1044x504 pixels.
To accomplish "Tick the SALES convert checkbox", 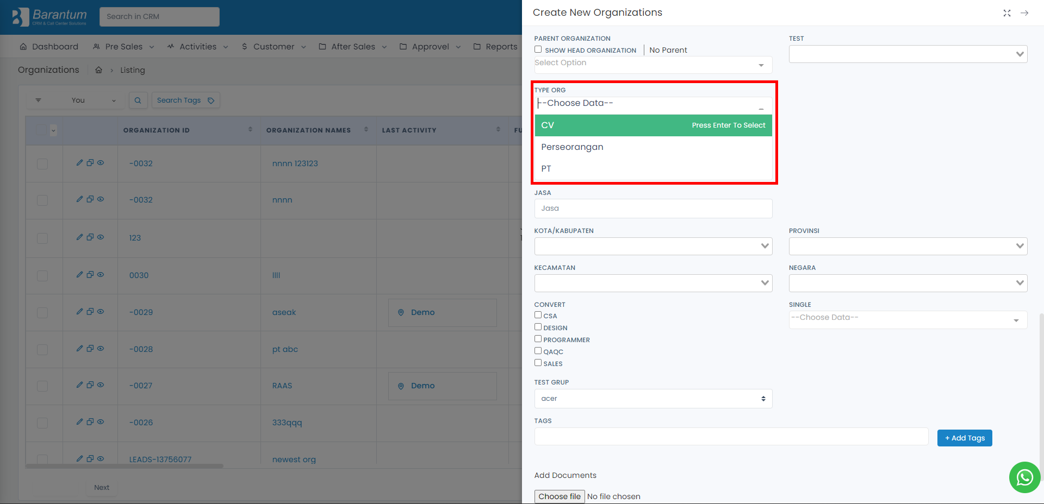I will (538, 363).
